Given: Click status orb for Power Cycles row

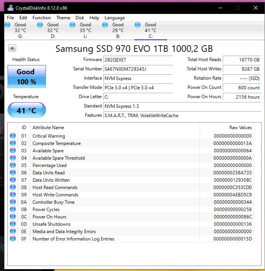Looking at the screenshot, I should (13, 209).
